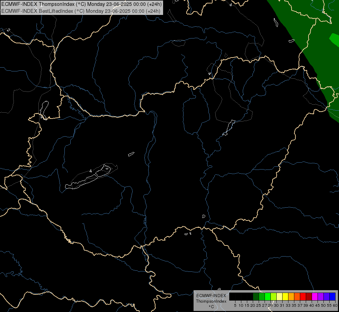Click the contour label 2 near top-left

(8, 30)
